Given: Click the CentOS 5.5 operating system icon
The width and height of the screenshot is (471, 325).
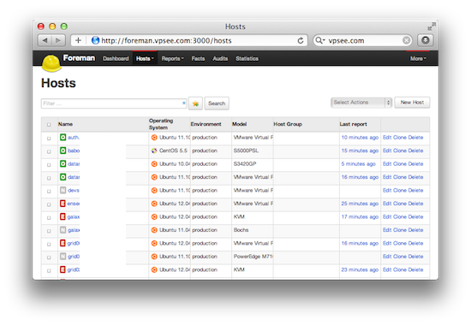Looking at the screenshot, I should (154, 151).
